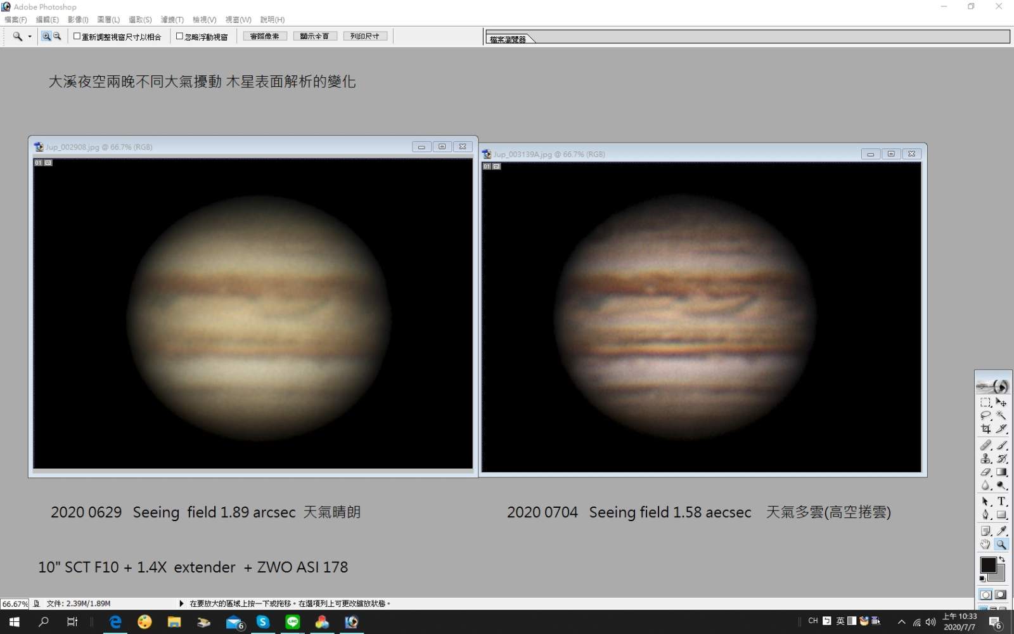The width and height of the screenshot is (1014, 634).
Task: Choose the Clone Stamp tool
Action: 985,458
